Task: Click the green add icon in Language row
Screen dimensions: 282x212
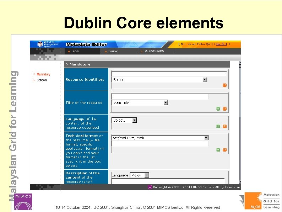Action: [218, 126]
